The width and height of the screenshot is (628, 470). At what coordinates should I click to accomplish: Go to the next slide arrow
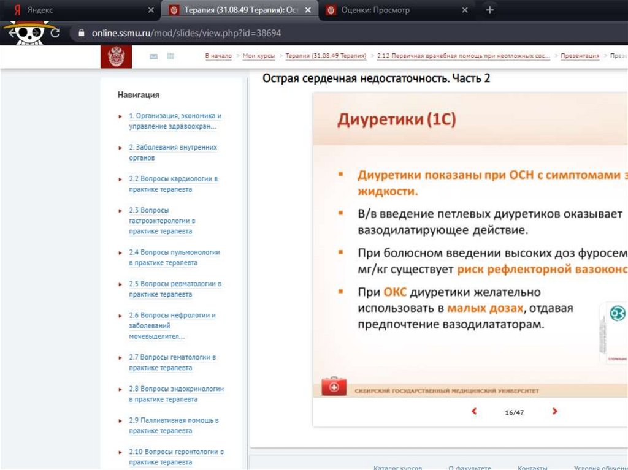pos(554,411)
